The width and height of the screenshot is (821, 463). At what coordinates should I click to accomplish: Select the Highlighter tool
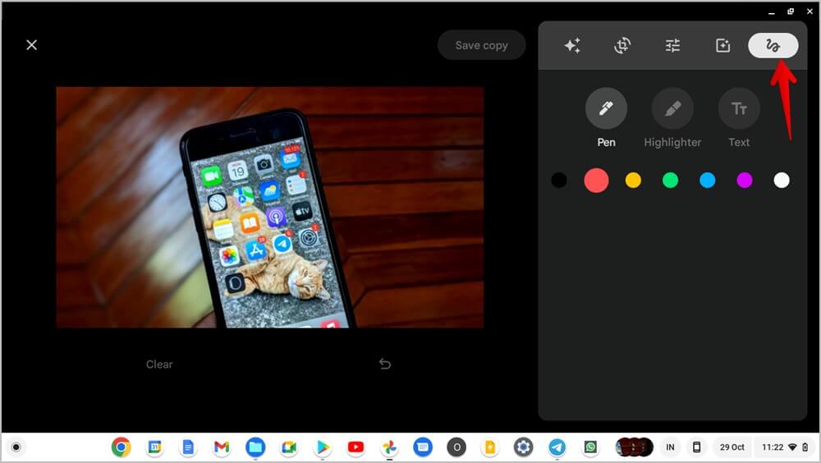[672, 108]
